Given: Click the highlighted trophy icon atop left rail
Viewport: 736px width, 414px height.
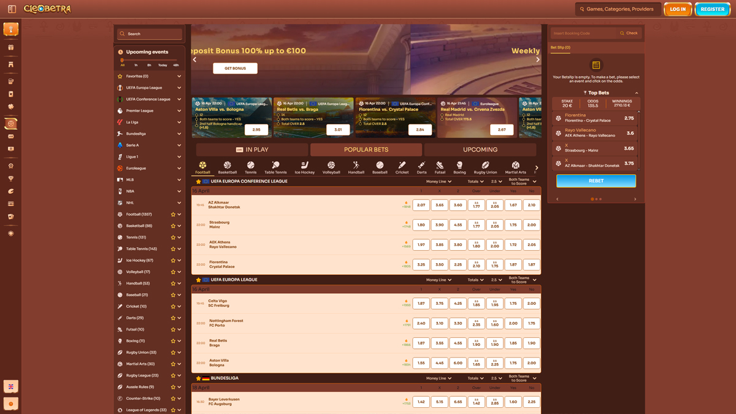Looking at the screenshot, I should 11,29.
